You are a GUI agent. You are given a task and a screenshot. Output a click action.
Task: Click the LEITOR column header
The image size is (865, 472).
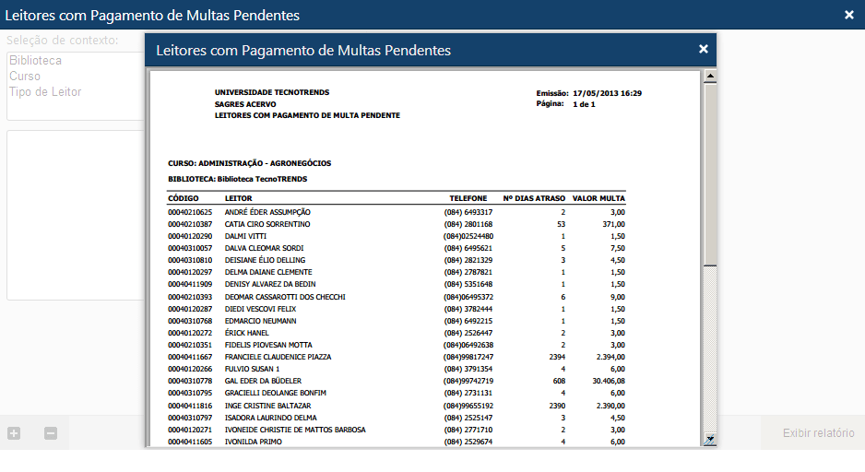point(238,198)
